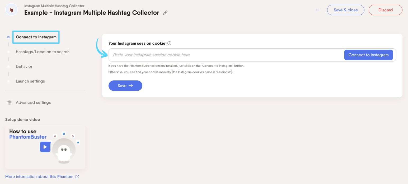Discard the current Phantom changes
Image resolution: width=408 pixels, height=184 pixels.
(385, 10)
